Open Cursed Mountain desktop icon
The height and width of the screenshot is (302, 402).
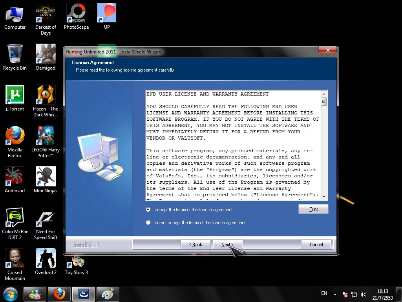[x=15, y=265]
